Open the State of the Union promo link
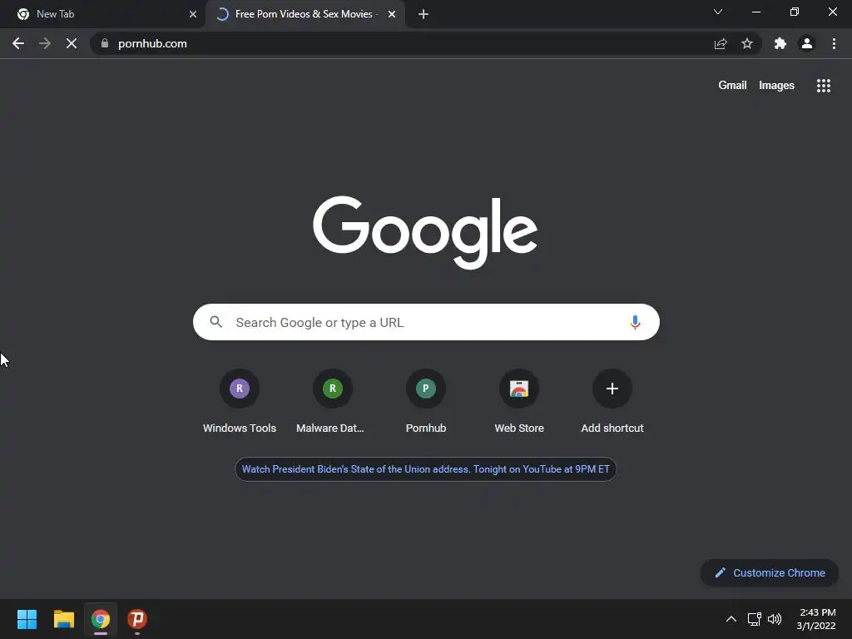 (x=425, y=469)
